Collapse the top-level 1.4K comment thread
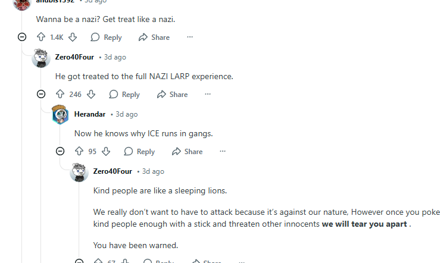The width and height of the screenshot is (440, 263). pos(22,37)
